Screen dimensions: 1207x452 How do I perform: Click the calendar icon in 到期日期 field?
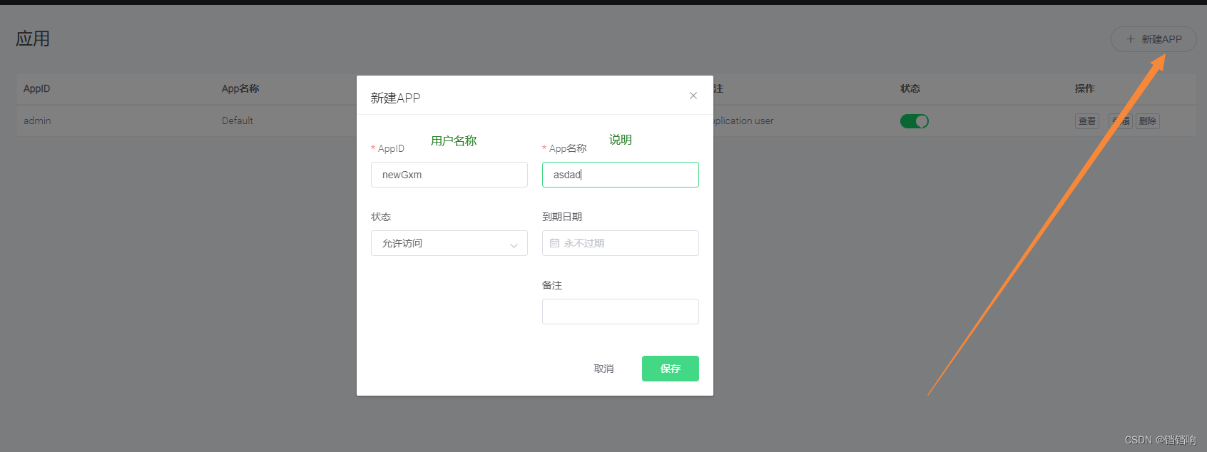pyautogui.click(x=554, y=243)
